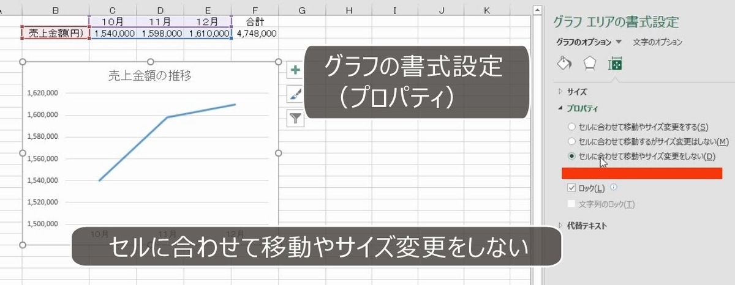
Task: Click the 1,540,000 axis label in chart
Action: (x=42, y=180)
